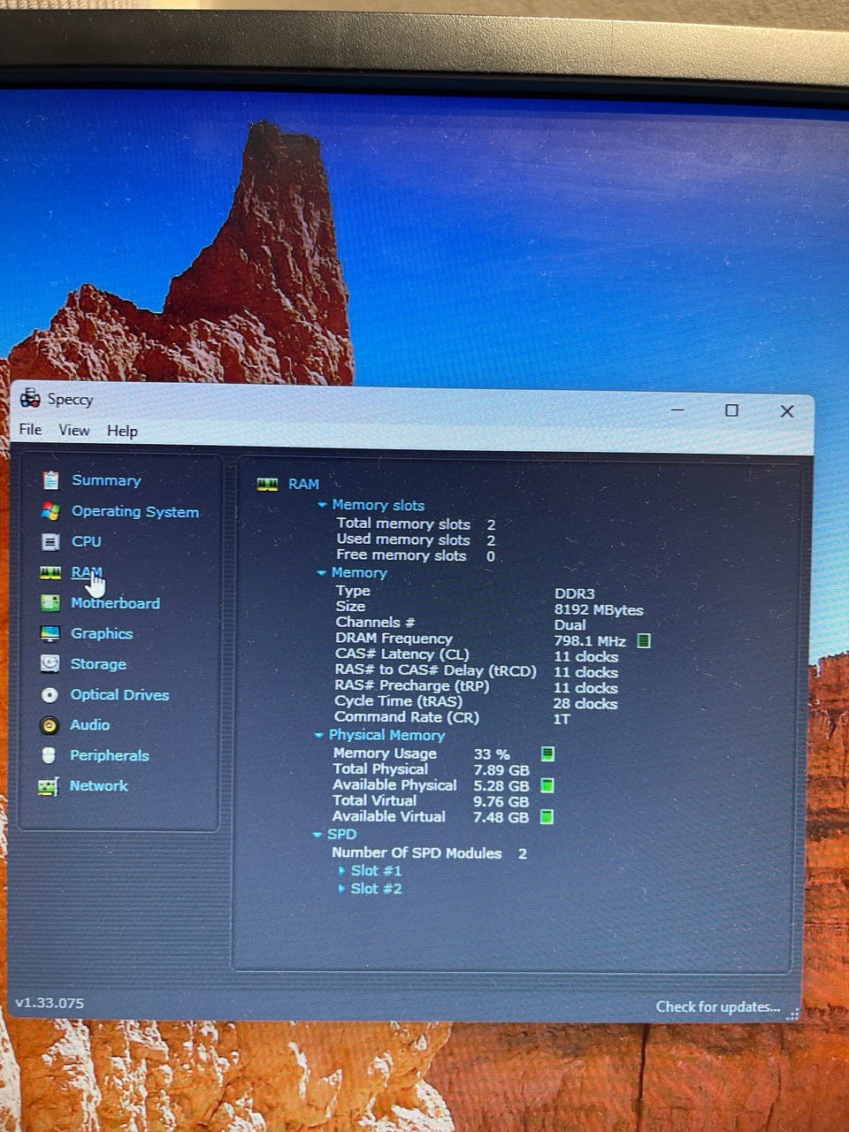
Task: Click the Summary clipboard icon
Action: point(51,480)
